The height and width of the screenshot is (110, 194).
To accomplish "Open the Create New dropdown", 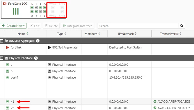I will (x=13, y=26).
